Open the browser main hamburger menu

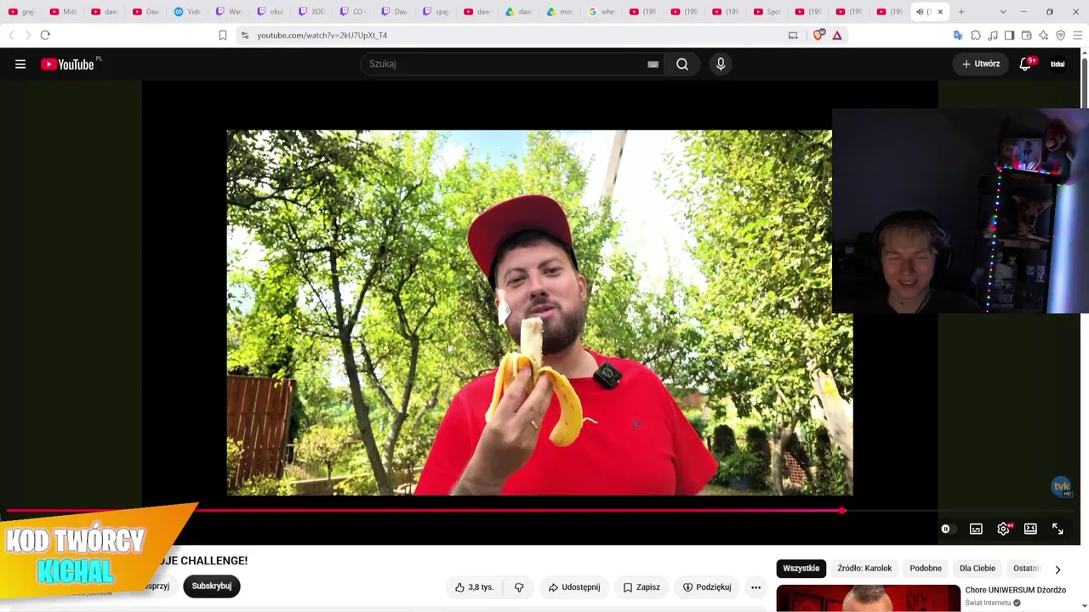(x=1078, y=35)
